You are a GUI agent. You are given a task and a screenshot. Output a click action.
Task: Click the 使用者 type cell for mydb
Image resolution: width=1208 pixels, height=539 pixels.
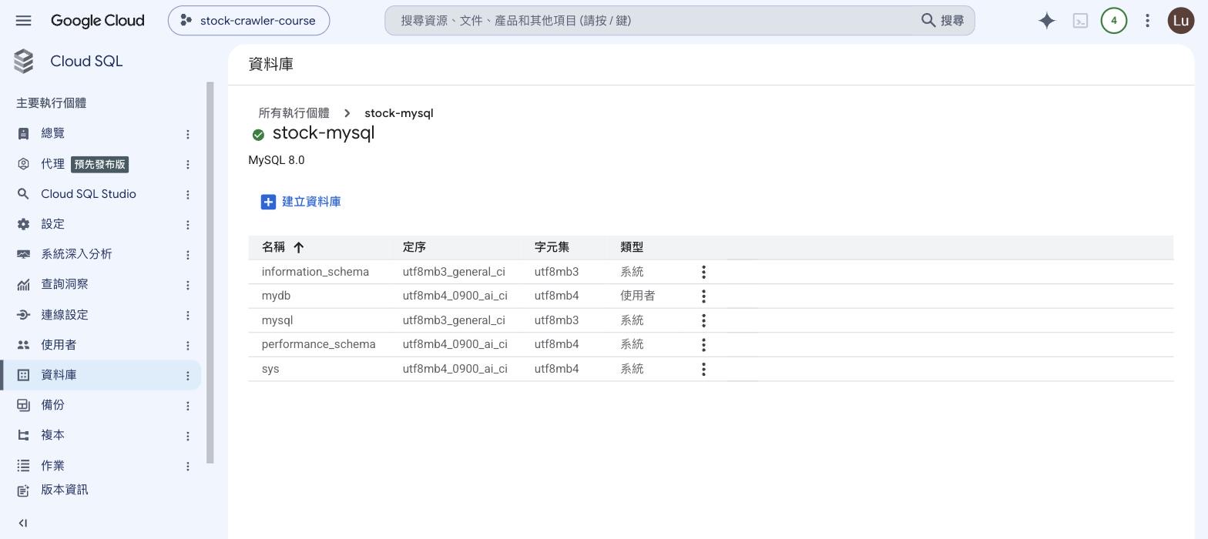(637, 296)
